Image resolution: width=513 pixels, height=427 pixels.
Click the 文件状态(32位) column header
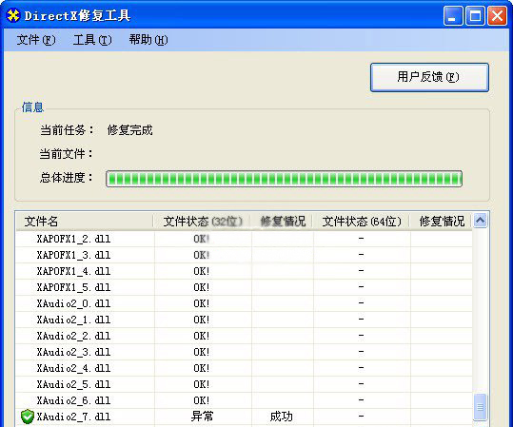click(202, 222)
